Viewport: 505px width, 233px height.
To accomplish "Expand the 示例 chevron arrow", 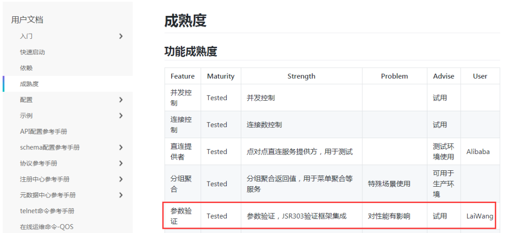I will (121, 116).
